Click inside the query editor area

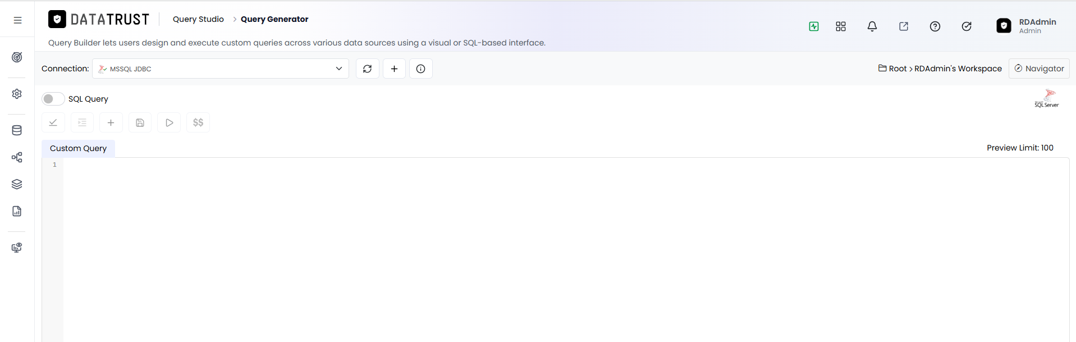point(566,250)
